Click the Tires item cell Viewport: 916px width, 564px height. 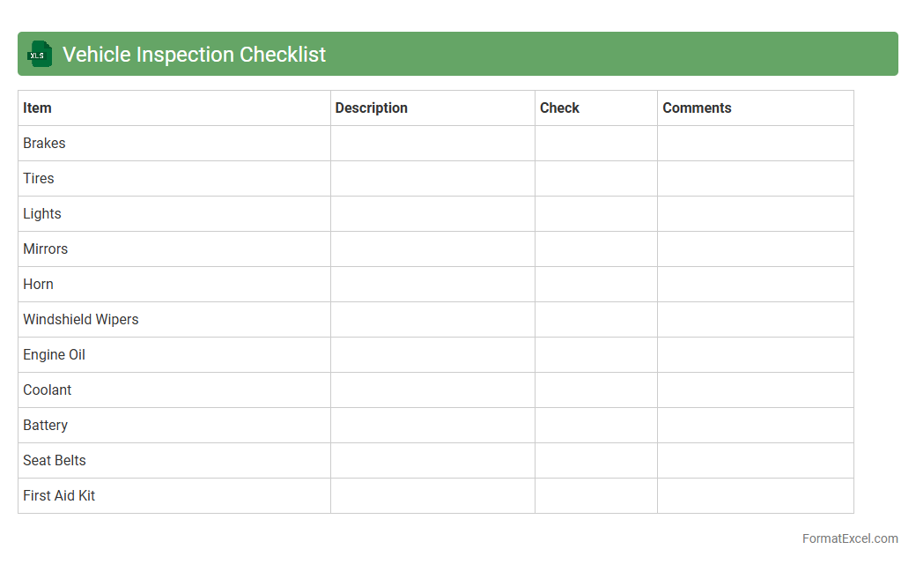pyautogui.click(x=39, y=178)
